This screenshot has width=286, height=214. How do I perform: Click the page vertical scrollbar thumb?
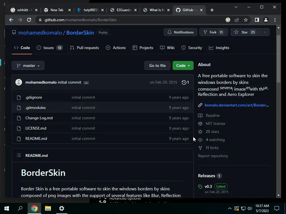click(278, 58)
